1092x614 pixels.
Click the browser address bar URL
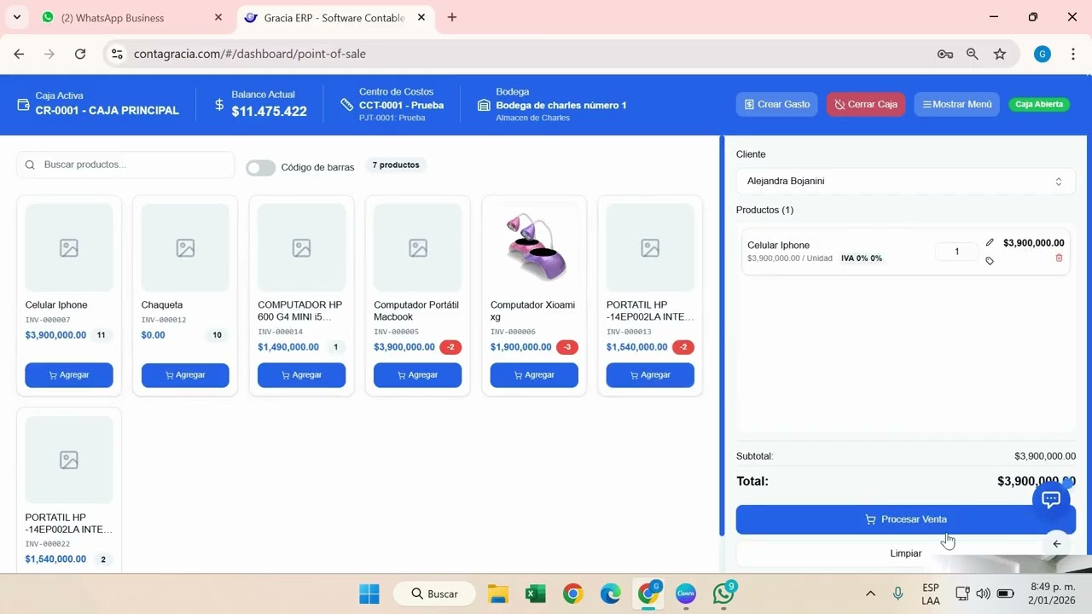point(250,54)
